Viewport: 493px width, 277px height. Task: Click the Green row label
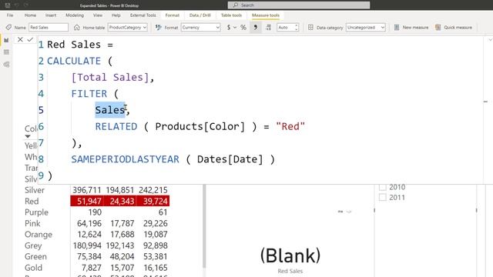[x=35, y=256]
